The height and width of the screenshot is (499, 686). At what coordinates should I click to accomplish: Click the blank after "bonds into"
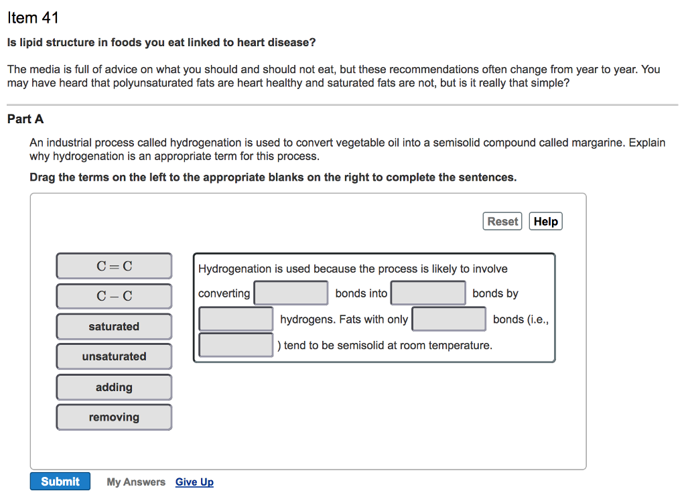click(x=428, y=293)
